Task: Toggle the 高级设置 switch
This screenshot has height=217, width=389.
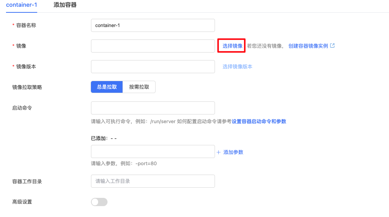Action: coord(99,202)
